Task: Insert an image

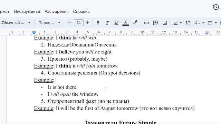Action: (x=165, y=23)
